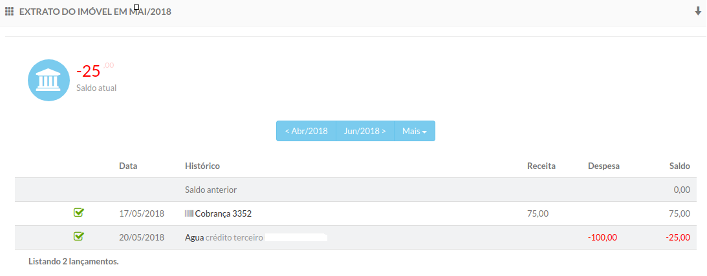The image size is (707, 276).
Task: Go to previous month Abr/2018
Action: point(306,131)
